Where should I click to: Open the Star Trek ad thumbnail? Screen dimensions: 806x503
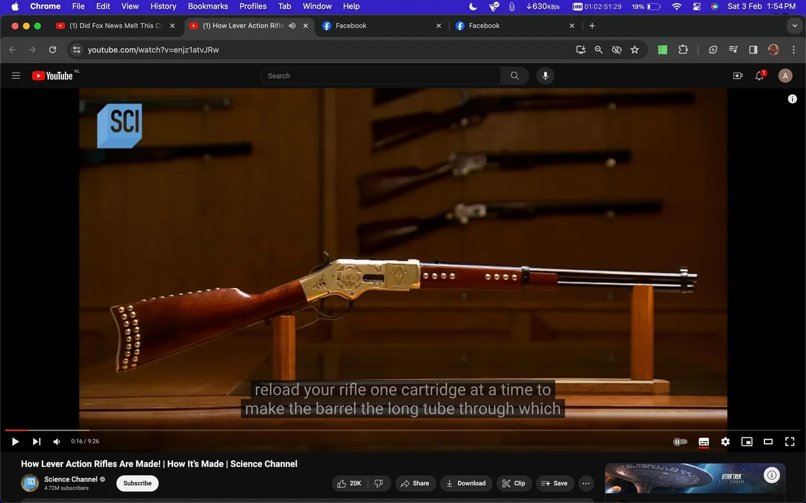(695, 478)
